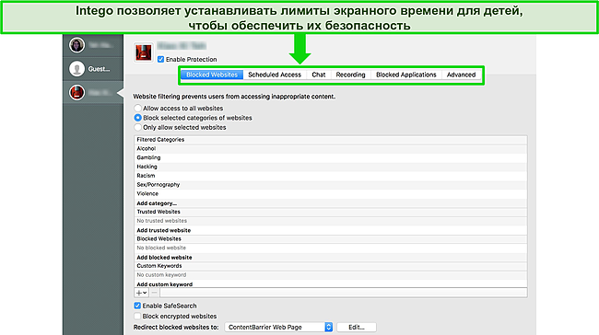Open the Blocked Applications tab
Image resolution: width=599 pixels, height=335 pixels.
(x=406, y=75)
